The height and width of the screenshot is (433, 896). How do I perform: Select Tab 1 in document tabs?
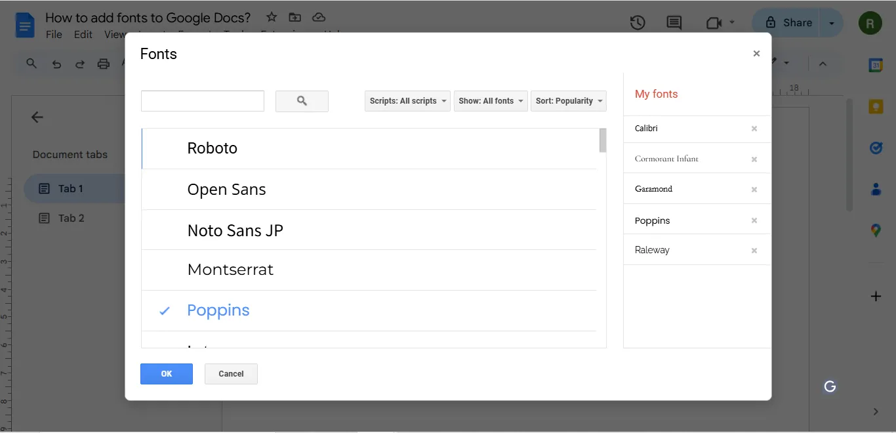tap(74, 188)
